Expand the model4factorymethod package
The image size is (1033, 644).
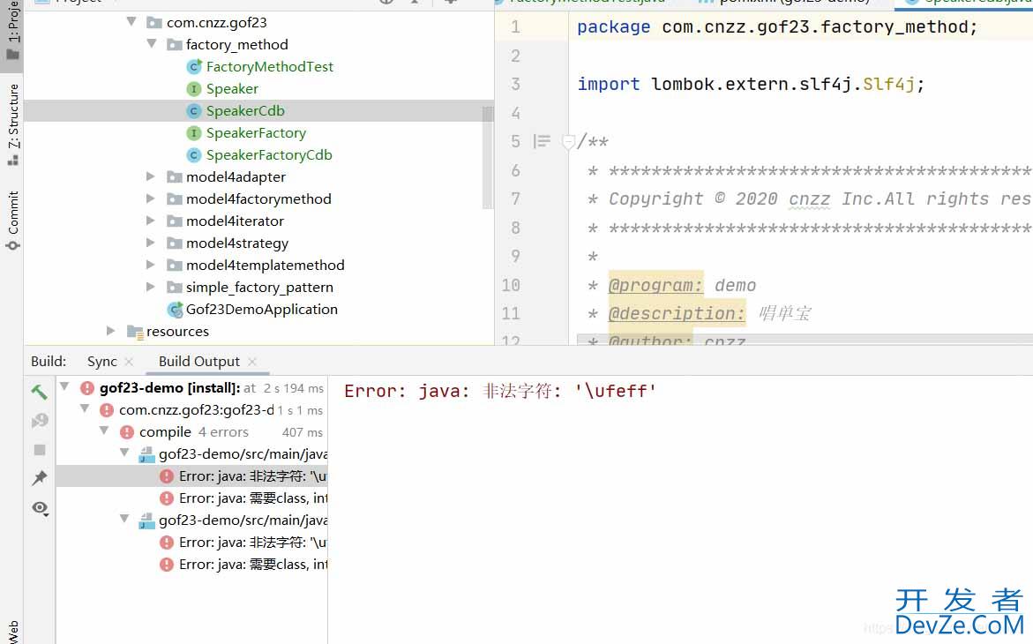(150, 198)
